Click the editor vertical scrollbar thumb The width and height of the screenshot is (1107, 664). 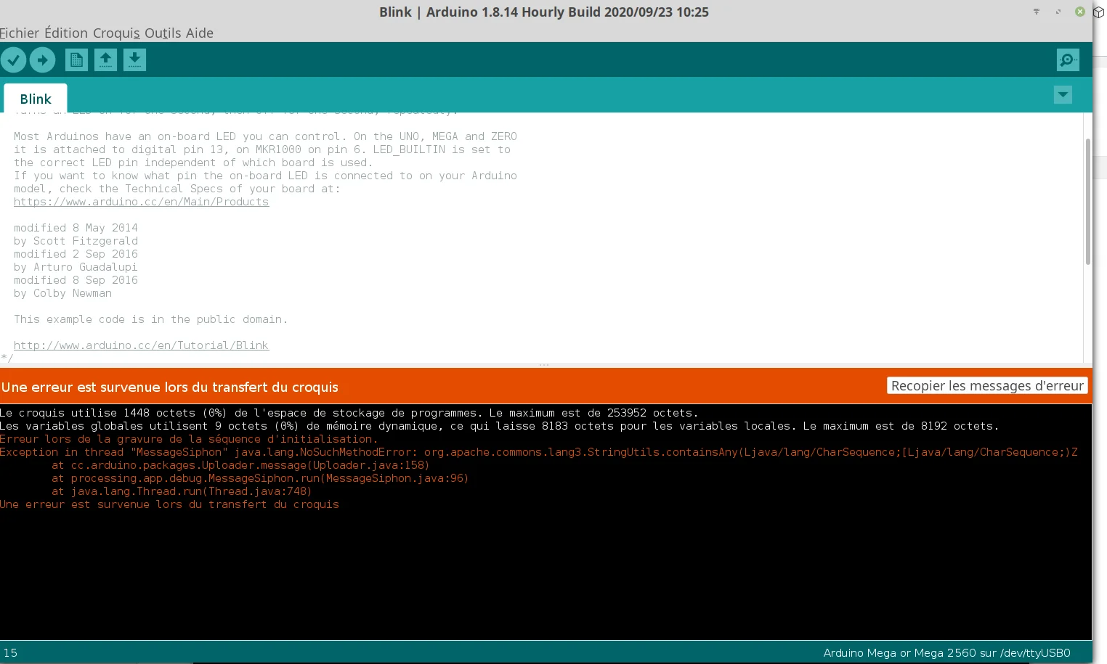click(1087, 201)
